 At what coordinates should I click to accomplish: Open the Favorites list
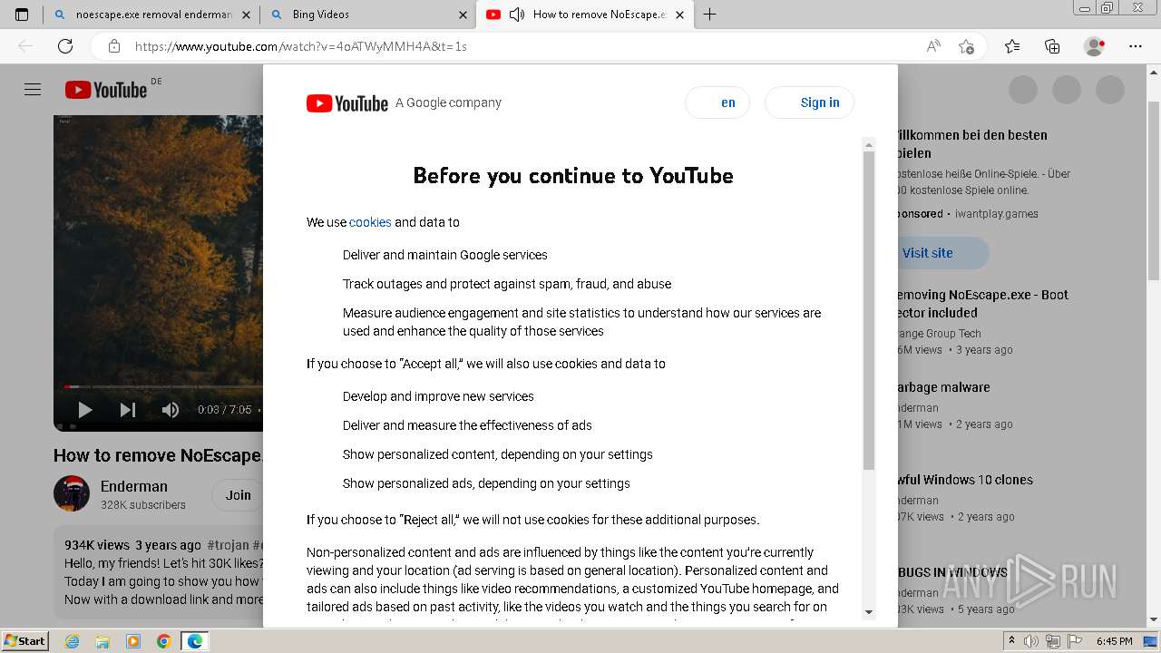(1012, 46)
